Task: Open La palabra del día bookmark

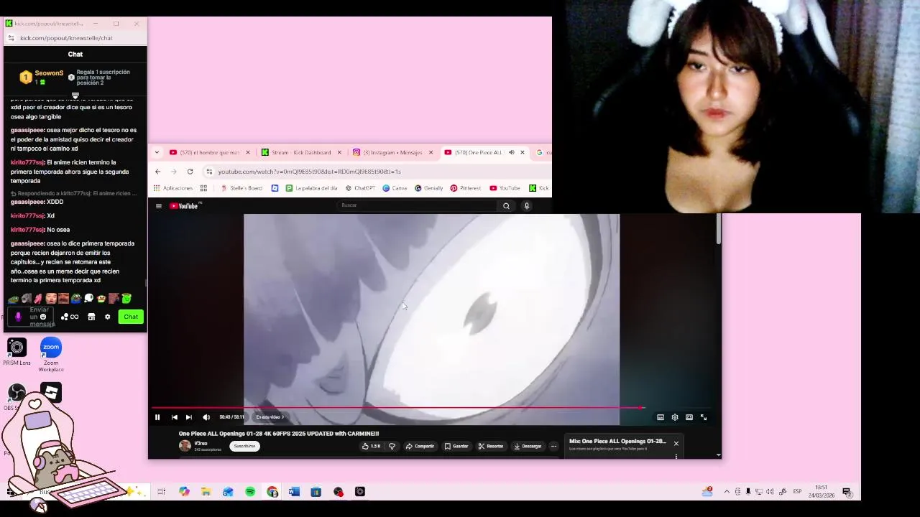Action: [x=312, y=188]
